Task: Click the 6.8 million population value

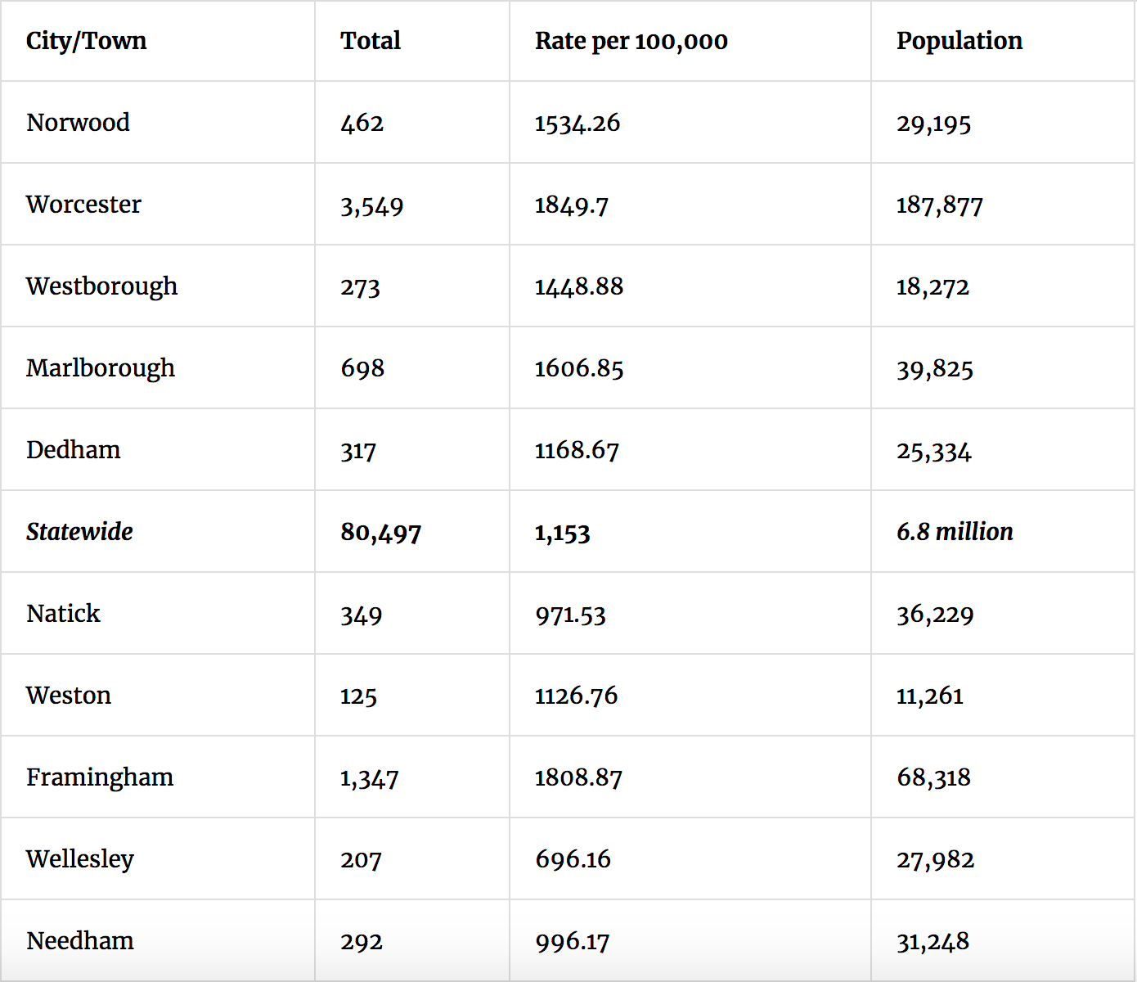Action: [955, 532]
